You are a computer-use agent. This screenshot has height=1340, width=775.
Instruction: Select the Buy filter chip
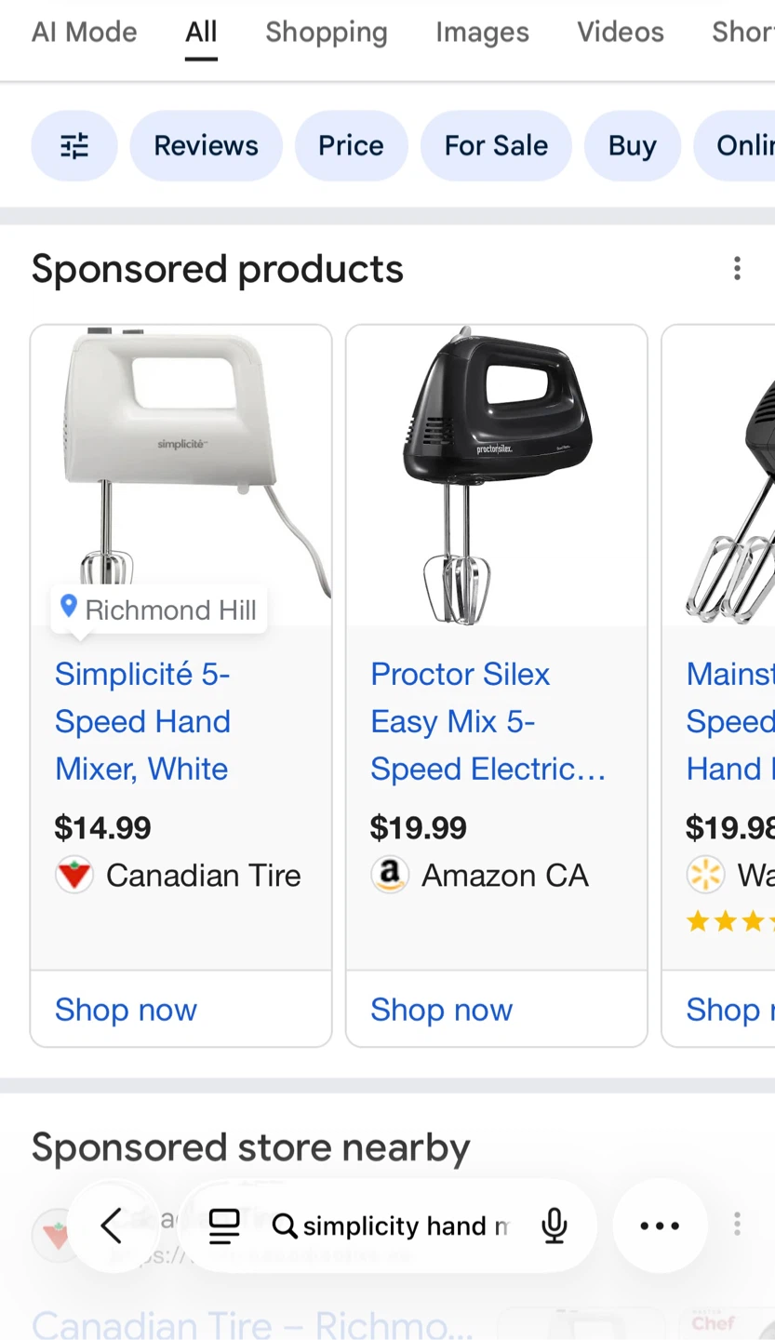[x=632, y=146]
